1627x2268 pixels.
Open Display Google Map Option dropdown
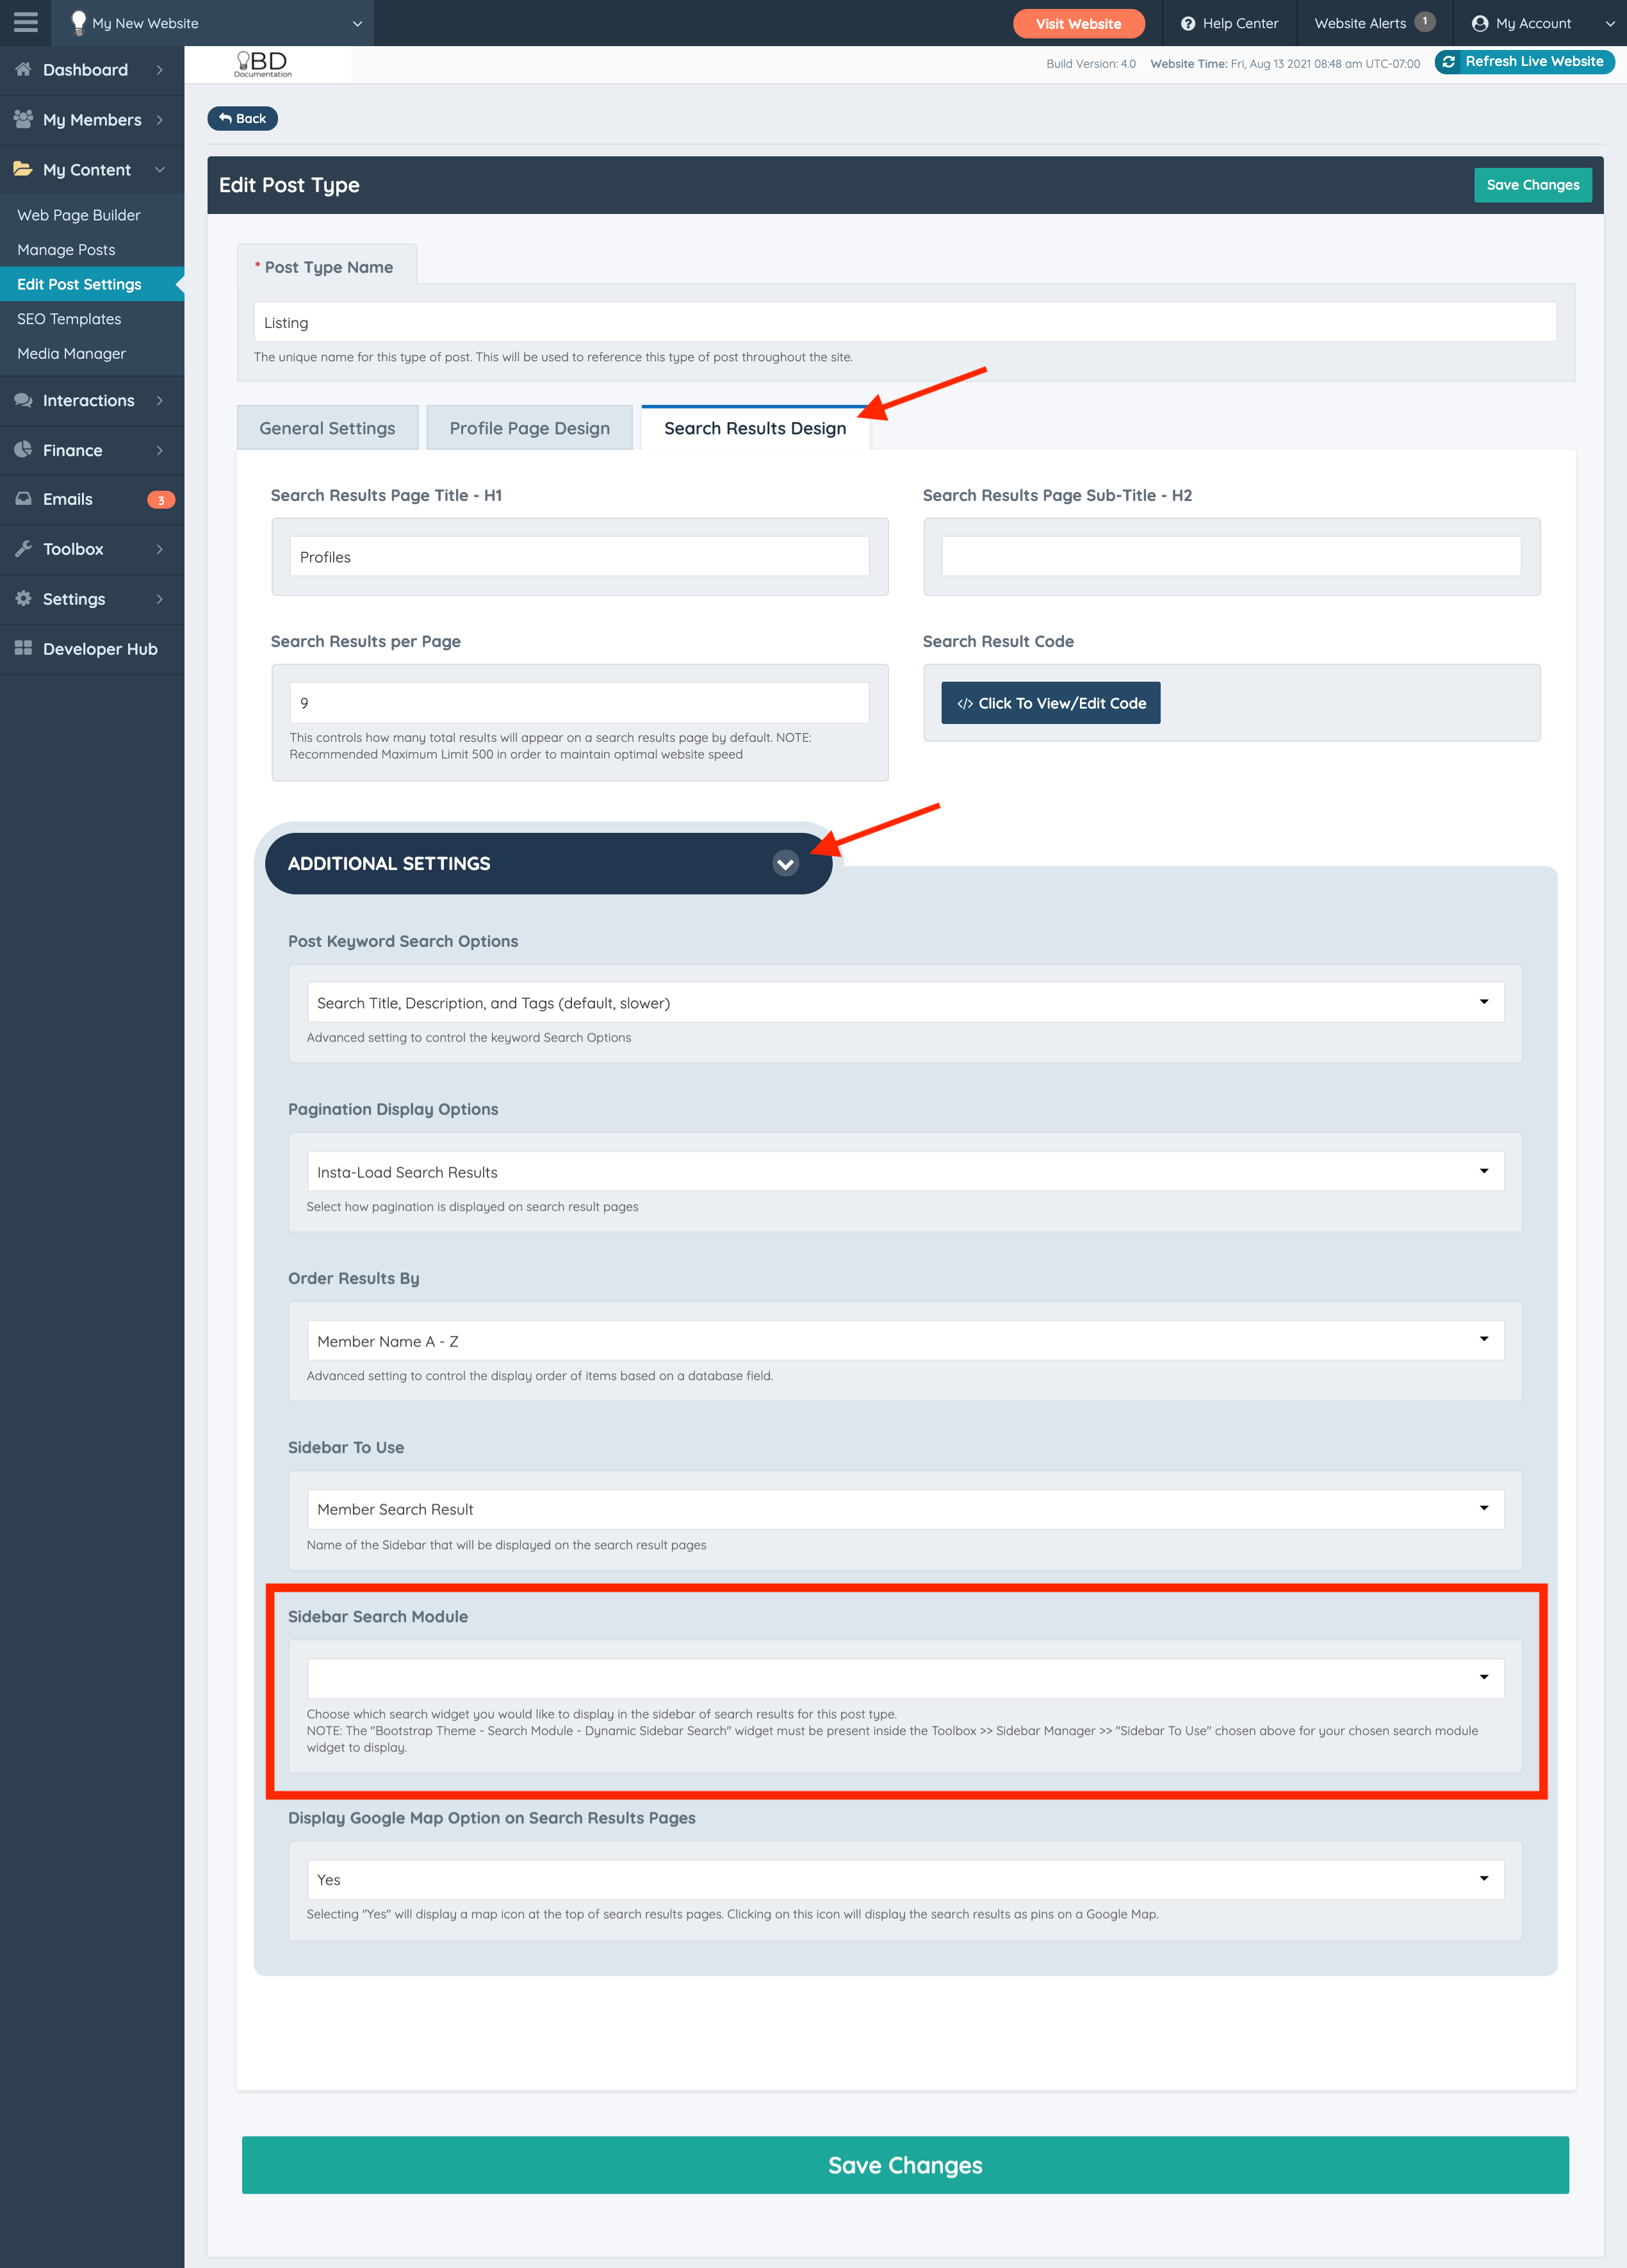(x=905, y=1879)
